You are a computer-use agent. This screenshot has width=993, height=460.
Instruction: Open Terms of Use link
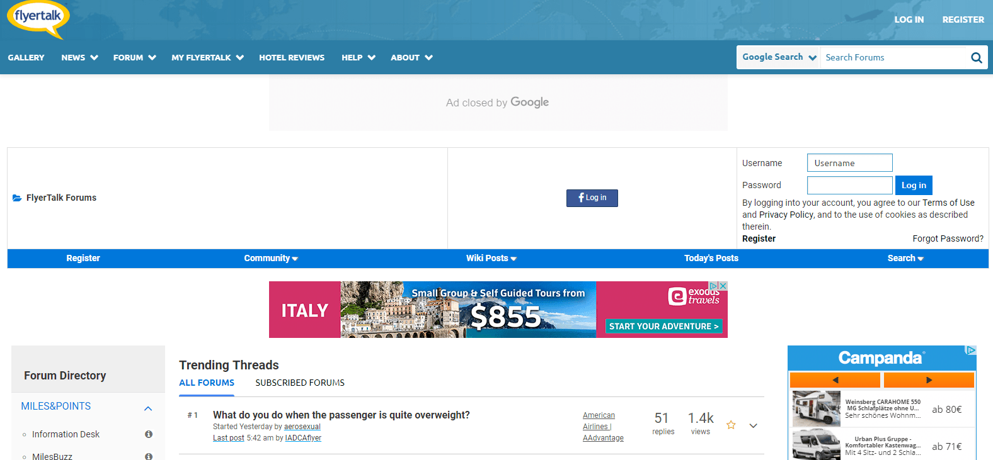coord(948,203)
